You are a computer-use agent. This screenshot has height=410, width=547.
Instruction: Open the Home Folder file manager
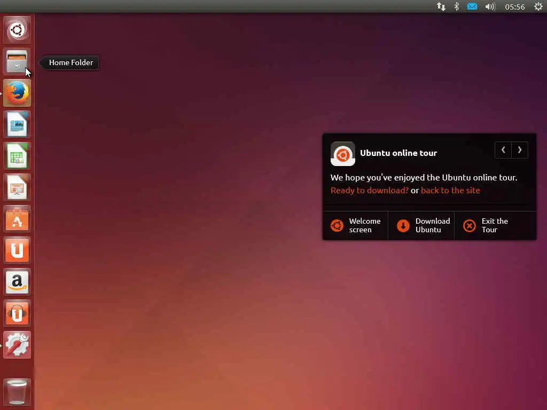[x=17, y=61]
